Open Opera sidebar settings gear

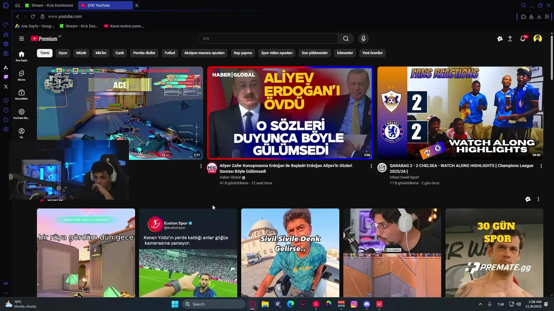[x=6, y=129]
